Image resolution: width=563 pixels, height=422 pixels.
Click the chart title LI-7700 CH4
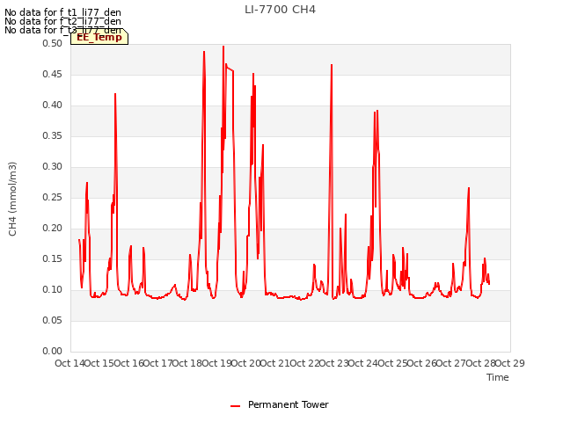coord(280,10)
